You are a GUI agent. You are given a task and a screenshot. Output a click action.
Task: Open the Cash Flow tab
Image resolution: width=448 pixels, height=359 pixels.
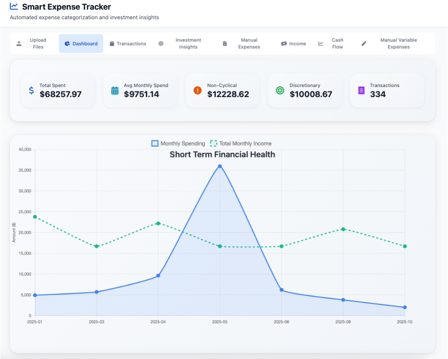[337, 44]
